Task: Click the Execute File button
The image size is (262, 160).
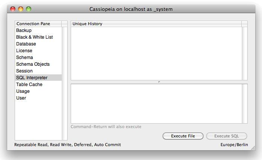Action: coord(183,136)
